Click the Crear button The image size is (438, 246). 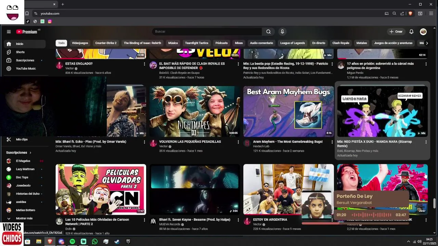pos(396,31)
